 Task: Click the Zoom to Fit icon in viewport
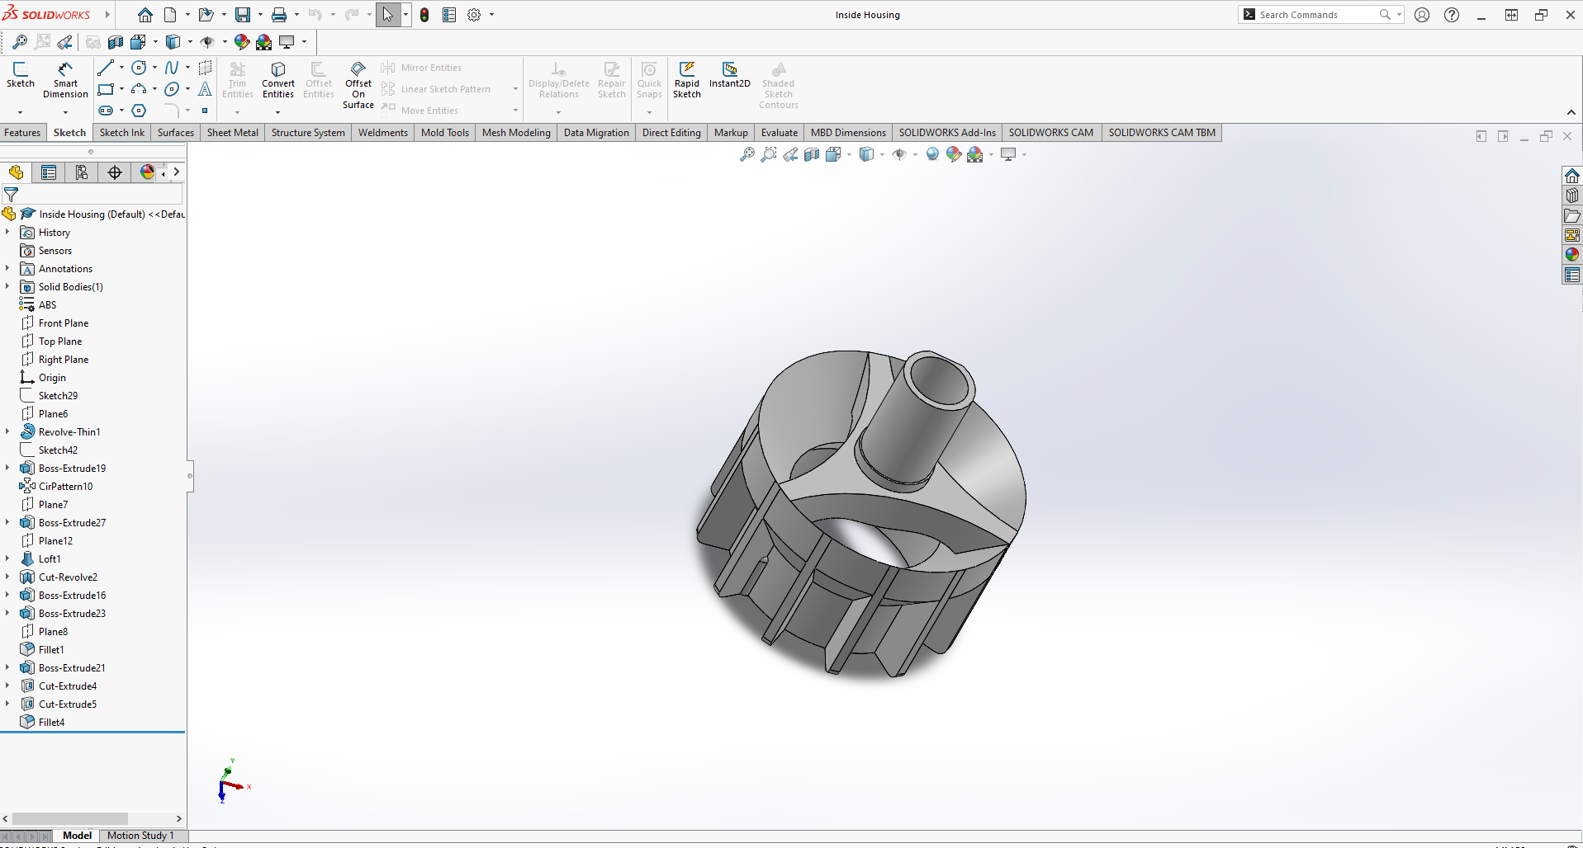point(747,154)
